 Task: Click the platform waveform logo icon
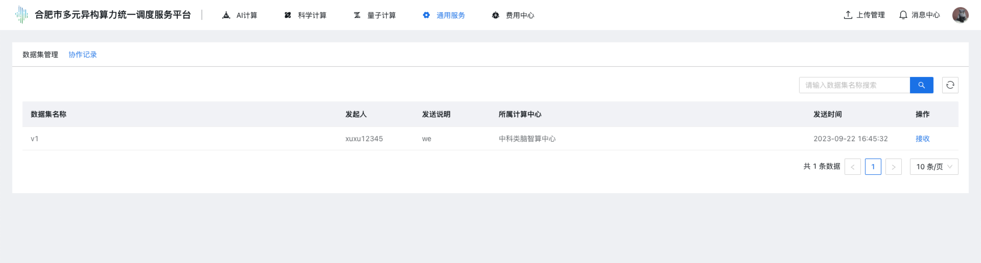(21, 15)
